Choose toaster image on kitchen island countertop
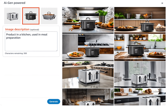 88,75
